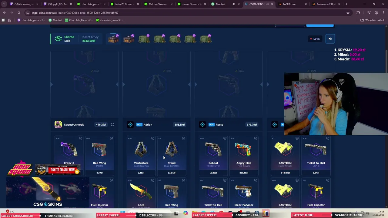Open the browser extensions puzzle icon
Viewport: 388px width, 218px height.
click(358, 13)
